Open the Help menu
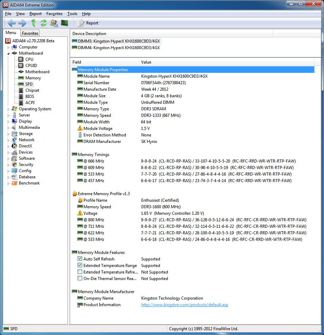Screen dimensions: 324x335 click(x=86, y=14)
